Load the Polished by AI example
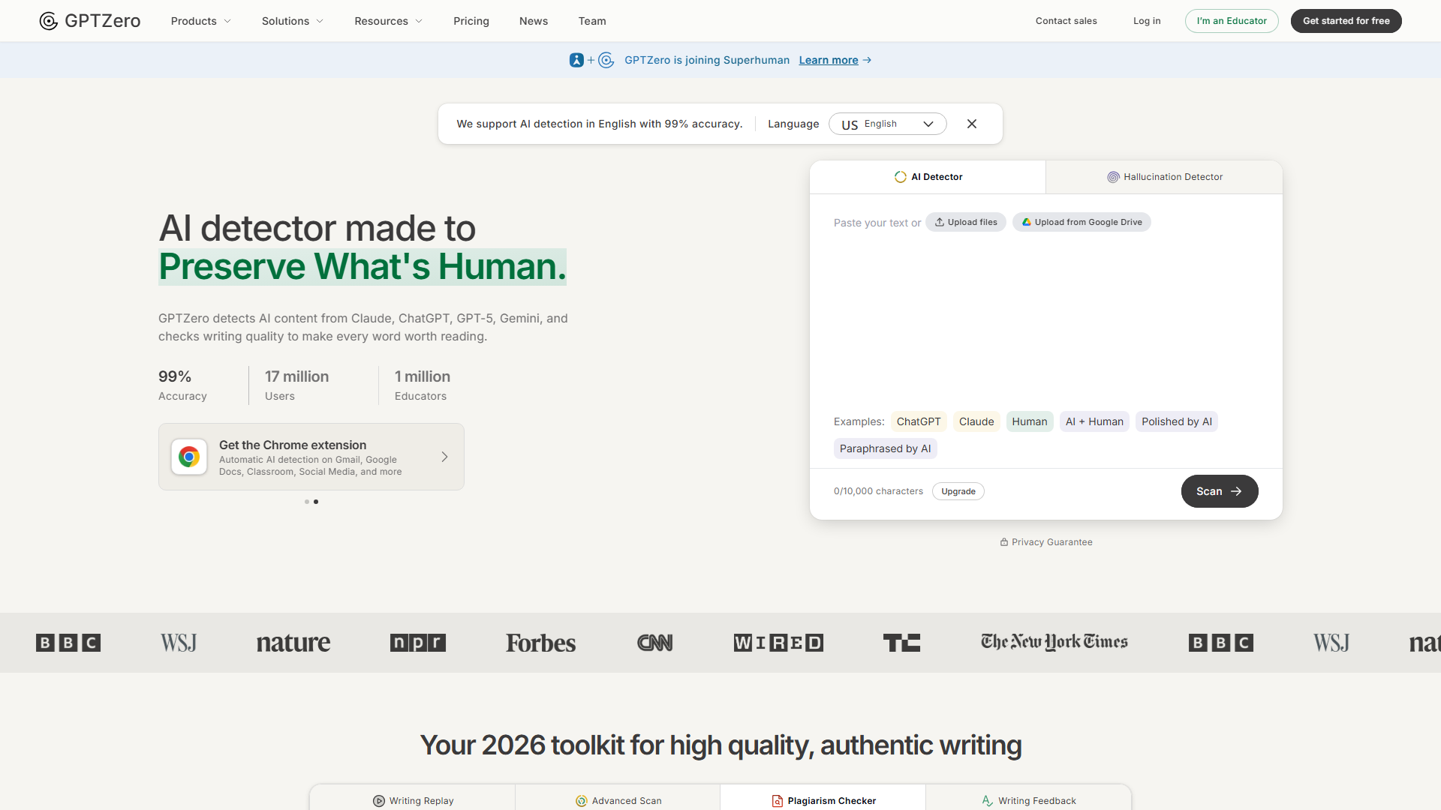 1177,421
